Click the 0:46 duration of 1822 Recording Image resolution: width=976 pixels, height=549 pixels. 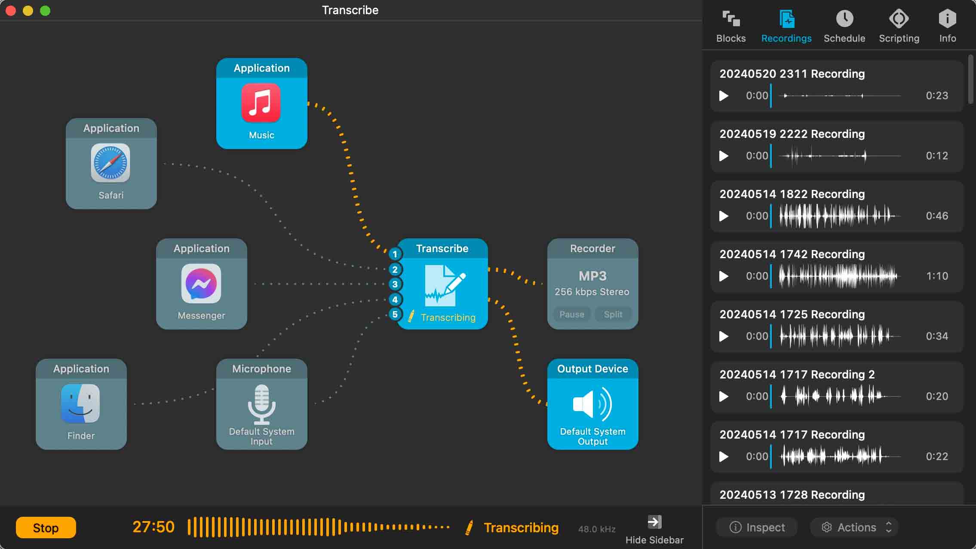[x=937, y=216]
